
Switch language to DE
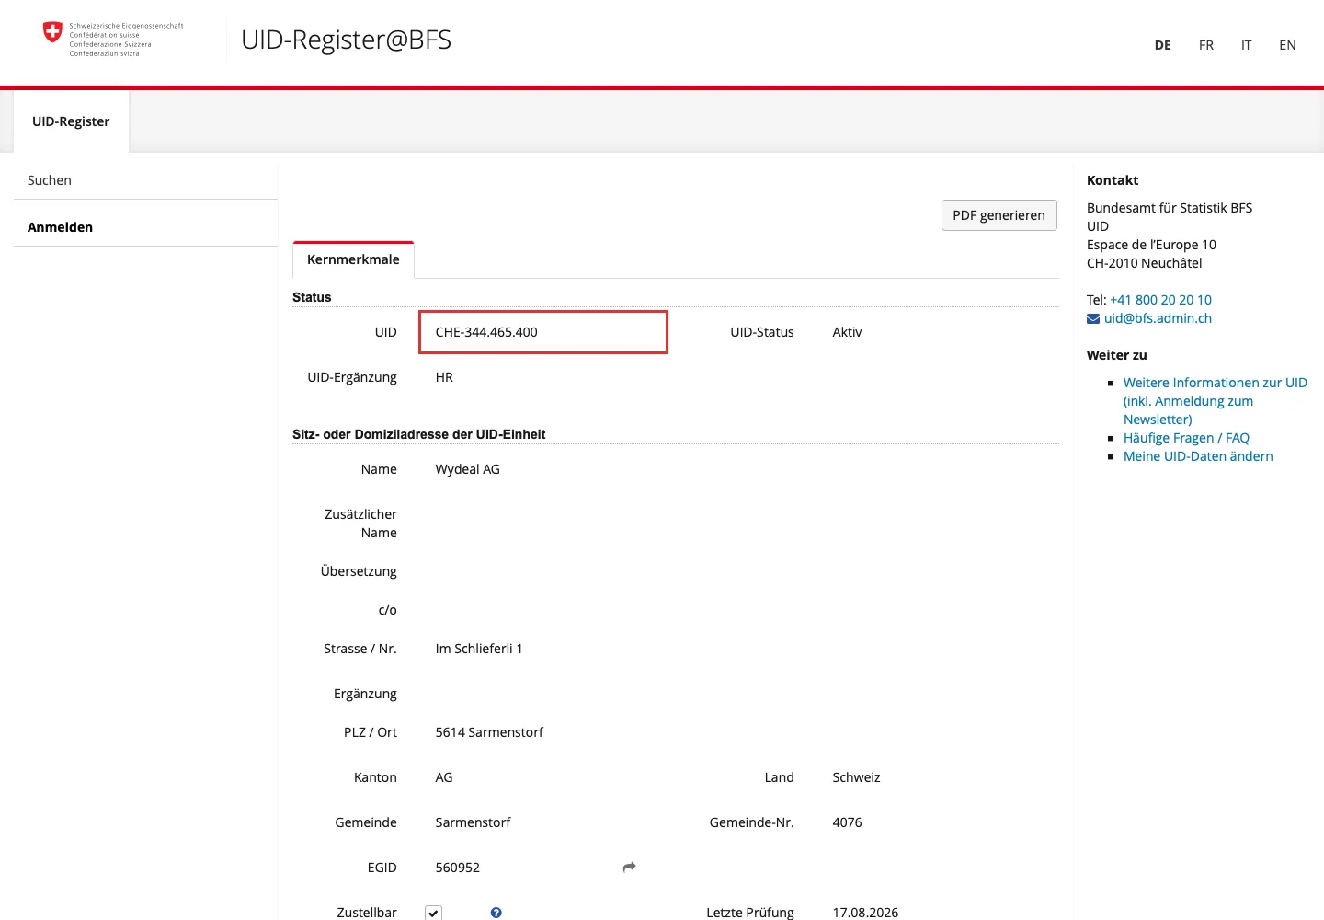pyautogui.click(x=1163, y=45)
